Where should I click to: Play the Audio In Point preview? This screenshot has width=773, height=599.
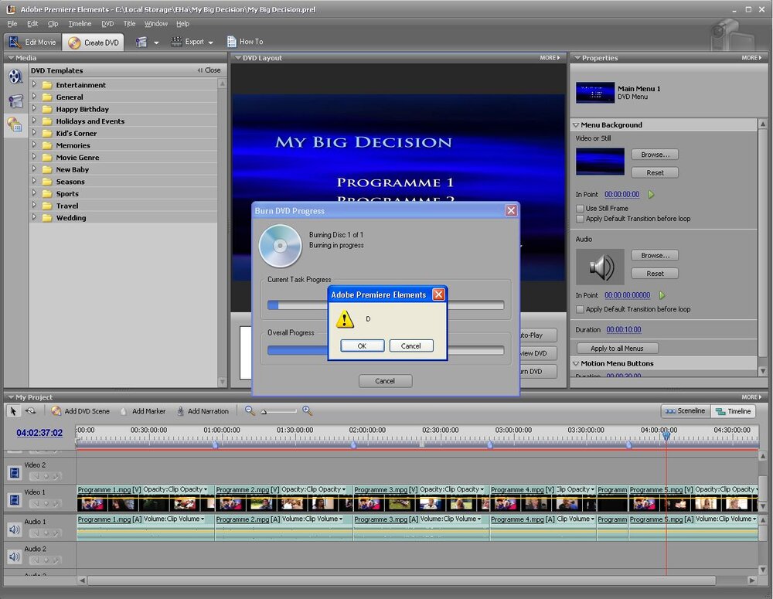[662, 295]
